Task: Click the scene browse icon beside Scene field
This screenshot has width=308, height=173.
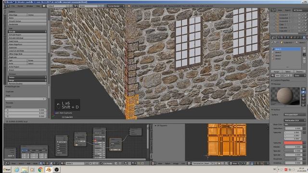Action: coord(76,6)
